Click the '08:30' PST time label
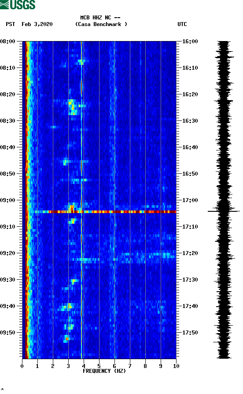Screen dimensions: 243x394 (8, 120)
